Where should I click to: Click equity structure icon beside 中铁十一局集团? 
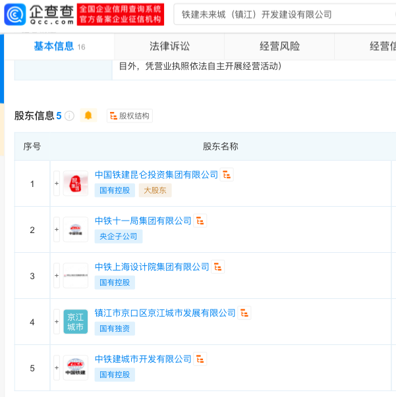coord(200,221)
